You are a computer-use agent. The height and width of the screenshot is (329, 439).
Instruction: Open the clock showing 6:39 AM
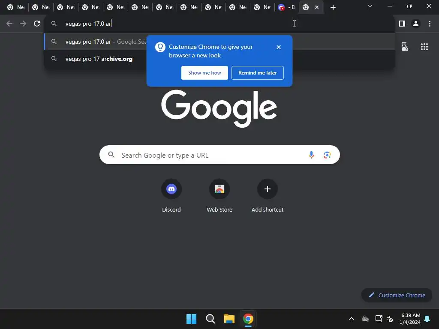point(410,319)
